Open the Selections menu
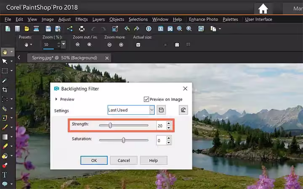Viewport: 303px width, 189px height. click(x=138, y=19)
